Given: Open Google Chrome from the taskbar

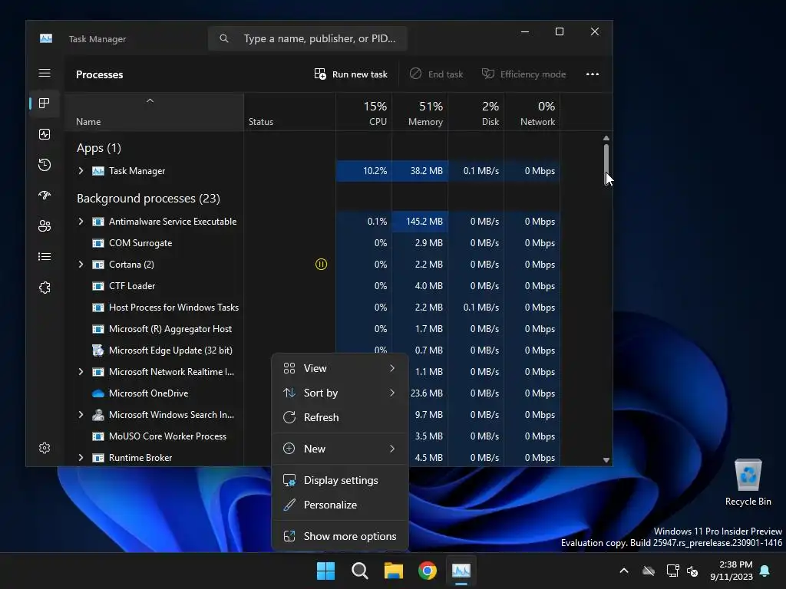Looking at the screenshot, I should [x=427, y=571].
